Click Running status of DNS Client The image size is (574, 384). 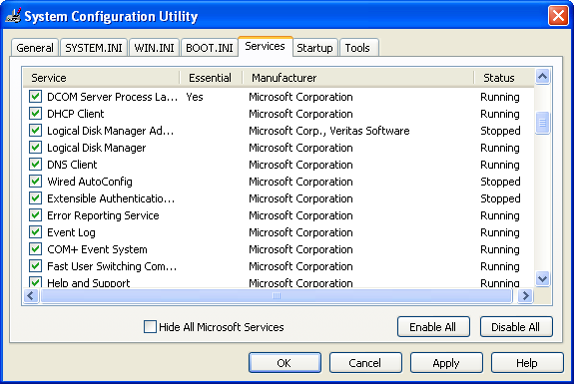[x=500, y=165]
